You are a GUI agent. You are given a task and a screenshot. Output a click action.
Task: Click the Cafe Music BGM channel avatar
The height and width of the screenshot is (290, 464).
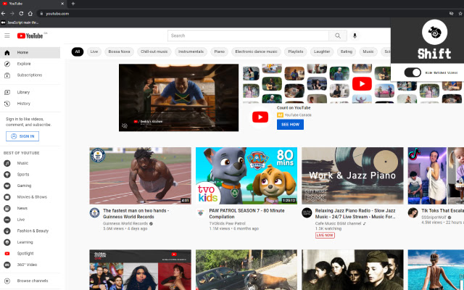[x=307, y=212]
